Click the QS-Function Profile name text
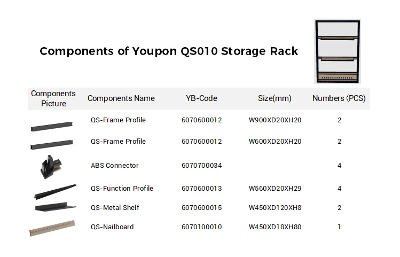400x257 pixels. [x=122, y=189]
